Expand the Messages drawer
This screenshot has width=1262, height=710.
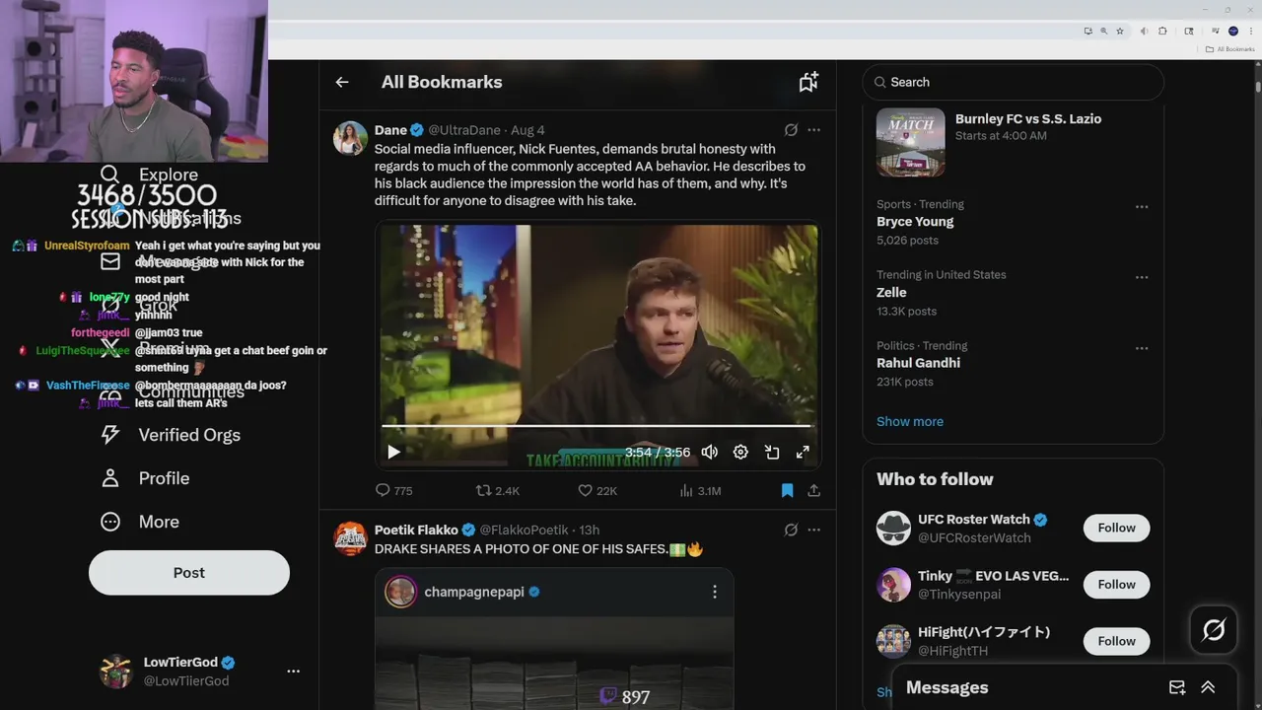coord(1208,687)
